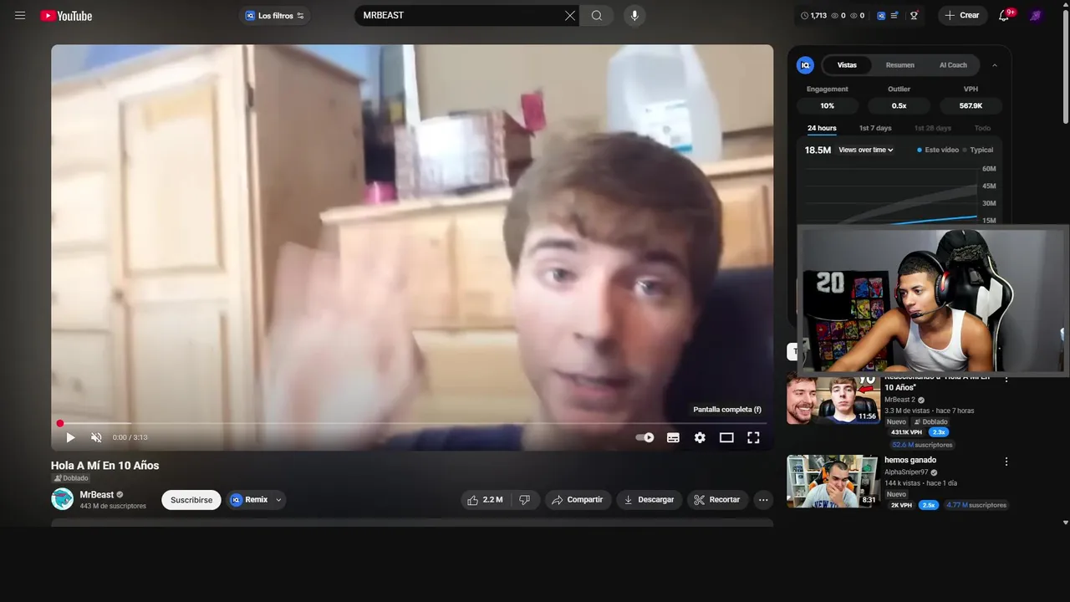Open the blue IQ icon in extension bar
The height and width of the screenshot is (602, 1070).
[881, 16]
